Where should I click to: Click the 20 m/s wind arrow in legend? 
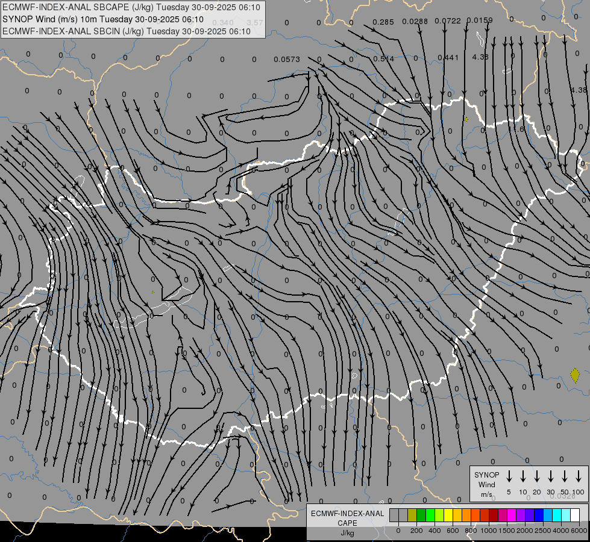(537, 476)
